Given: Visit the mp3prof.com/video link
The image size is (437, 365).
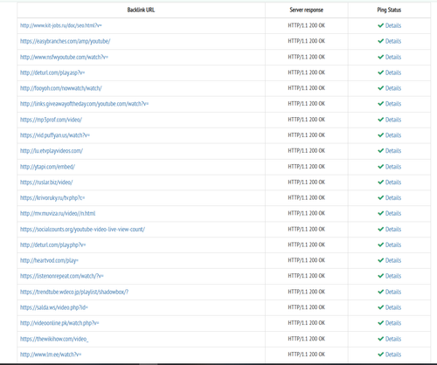Looking at the screenshot, I should 51,120.
